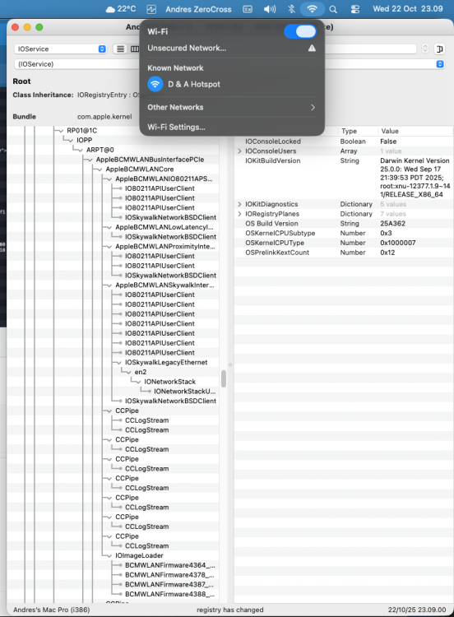Screen dimensions: 454x617
Task: Select IONetworkStack tree row
Action: pyautogui.click(x=169, y=382)
